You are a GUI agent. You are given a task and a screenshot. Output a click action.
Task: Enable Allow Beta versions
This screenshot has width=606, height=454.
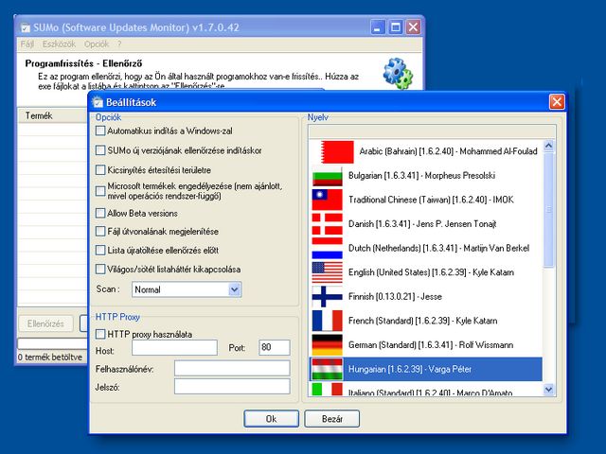(x=100, y=213)
